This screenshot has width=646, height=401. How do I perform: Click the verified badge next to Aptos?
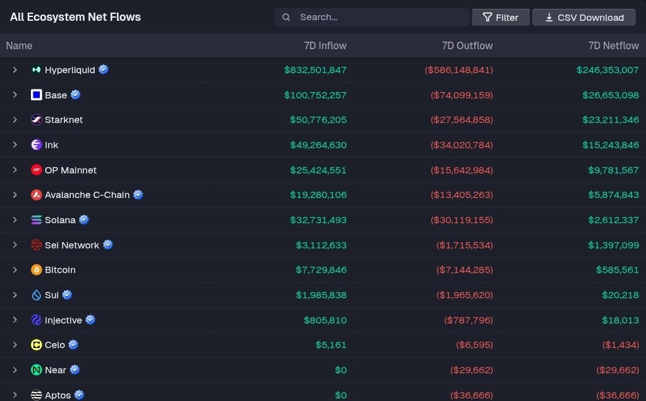79,395
